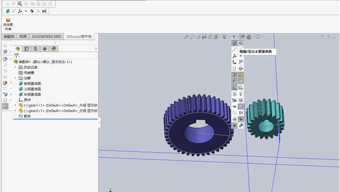The width and height of the screenshot is (340, 192).
Task: Open the Section View tool
Action: point(204,37)
